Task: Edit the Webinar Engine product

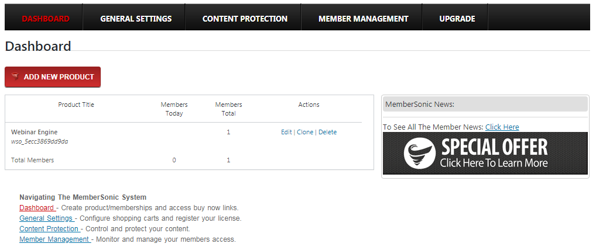Action: tap(286, 132)
